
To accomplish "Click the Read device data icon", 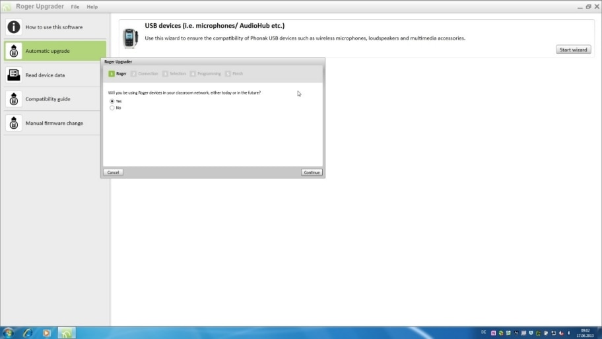I will 14,75.
